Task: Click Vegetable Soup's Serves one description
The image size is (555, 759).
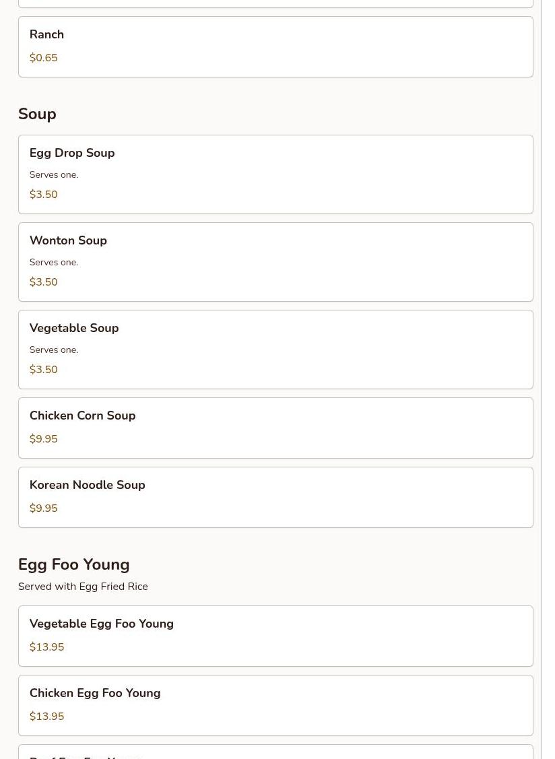Action: 54,350
